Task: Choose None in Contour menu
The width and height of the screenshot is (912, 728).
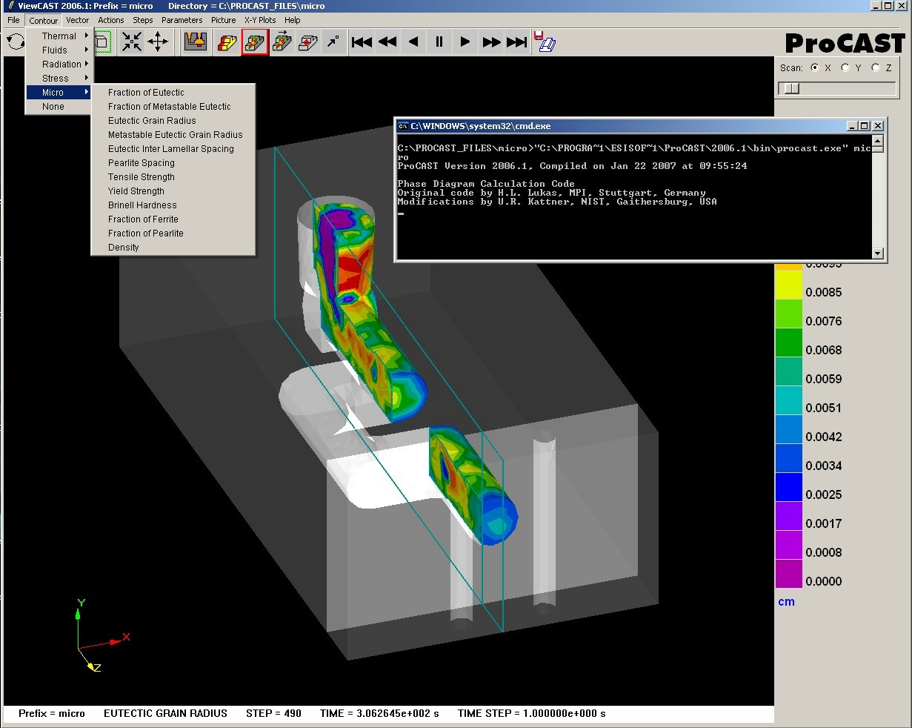Action: point(60,106)
